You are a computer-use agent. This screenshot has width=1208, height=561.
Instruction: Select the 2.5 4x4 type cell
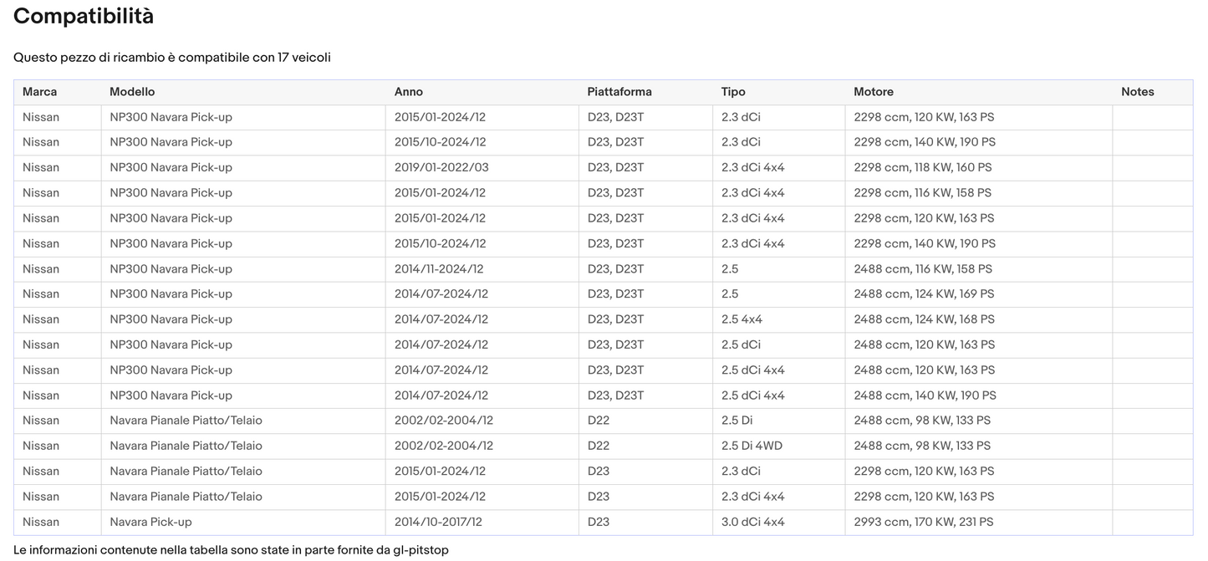pos(742,319)
